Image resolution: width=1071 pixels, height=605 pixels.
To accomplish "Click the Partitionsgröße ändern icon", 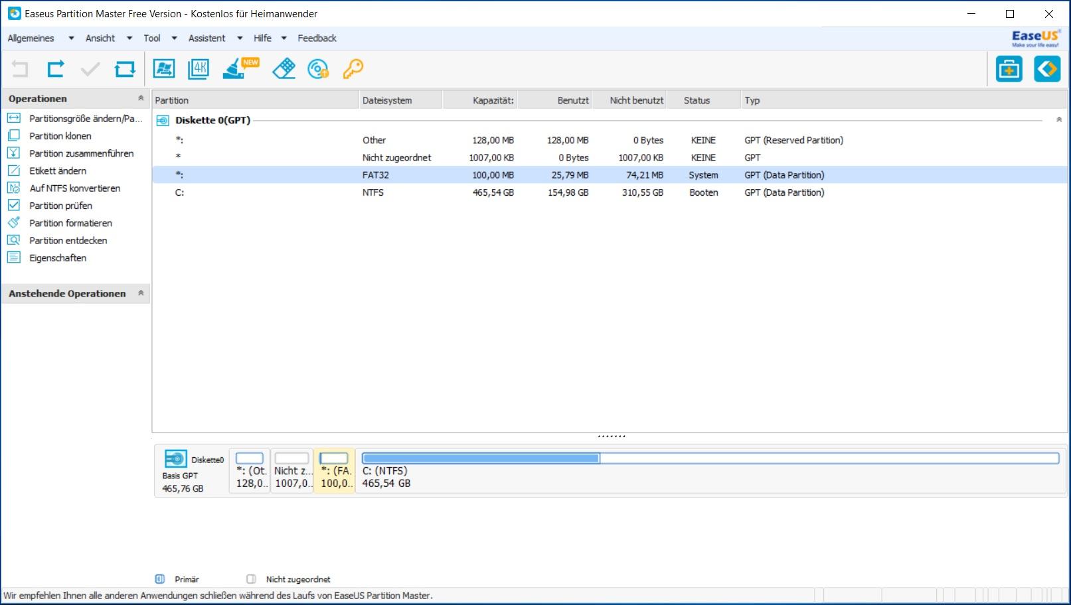I will pos(14,118).
